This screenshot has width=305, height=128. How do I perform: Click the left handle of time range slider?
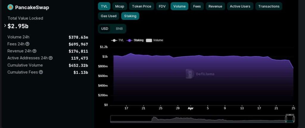(x=286, y=119)
